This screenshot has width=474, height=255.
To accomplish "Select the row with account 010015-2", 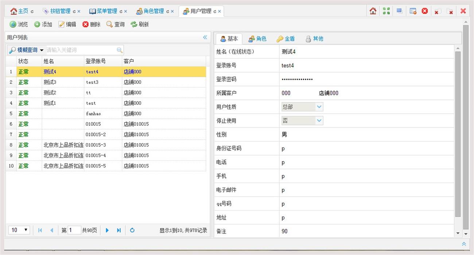I will click(106, 134).
